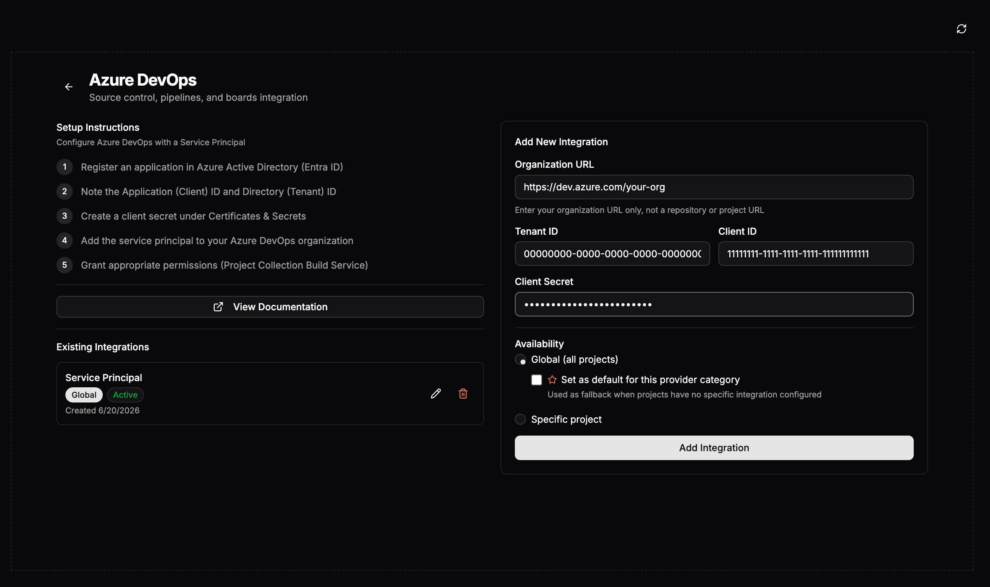Delete the Service Principal integration with trash icon
Image resolution: width=990 pixels, height=587 pixels.
point(463,394)
